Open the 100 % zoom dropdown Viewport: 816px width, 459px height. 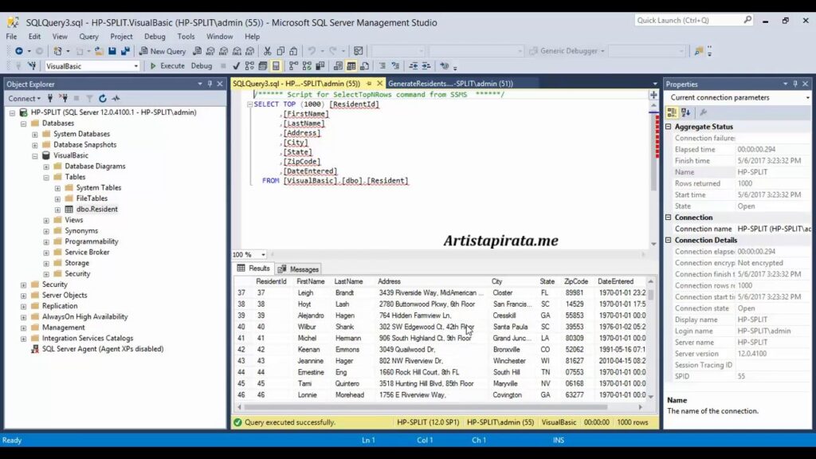[x=263, y=254]
